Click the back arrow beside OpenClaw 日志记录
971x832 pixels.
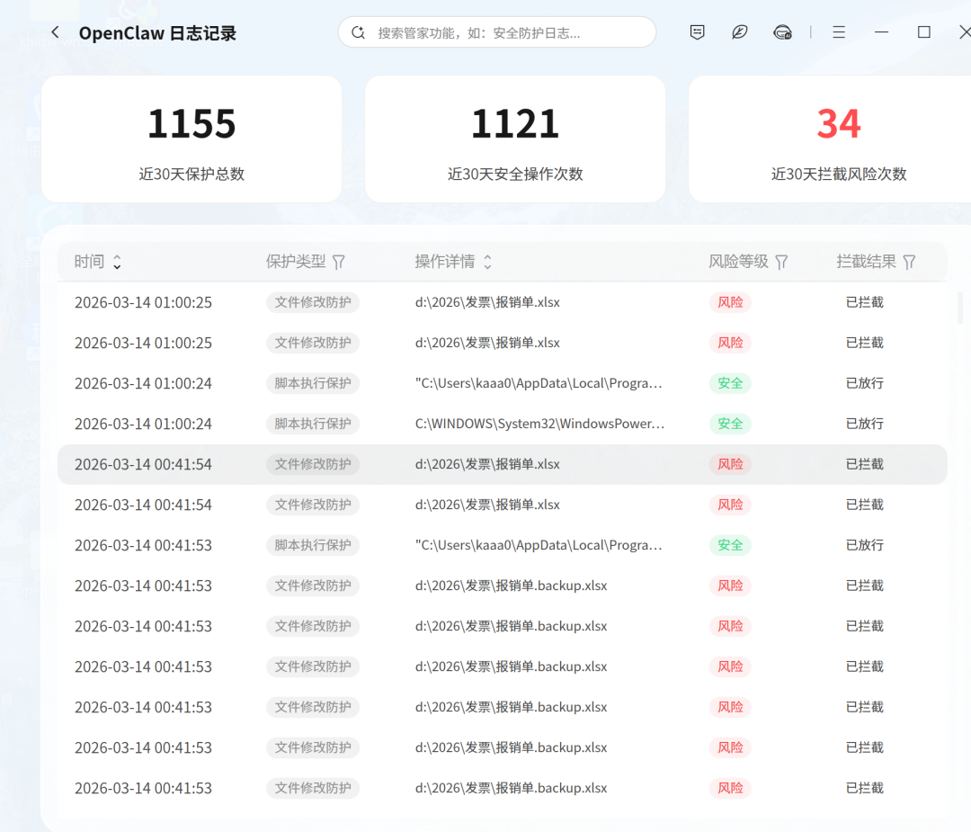click(x=54, y=31)
